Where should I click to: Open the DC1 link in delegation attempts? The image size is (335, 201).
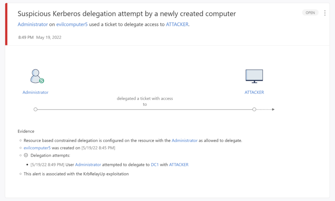155,165
